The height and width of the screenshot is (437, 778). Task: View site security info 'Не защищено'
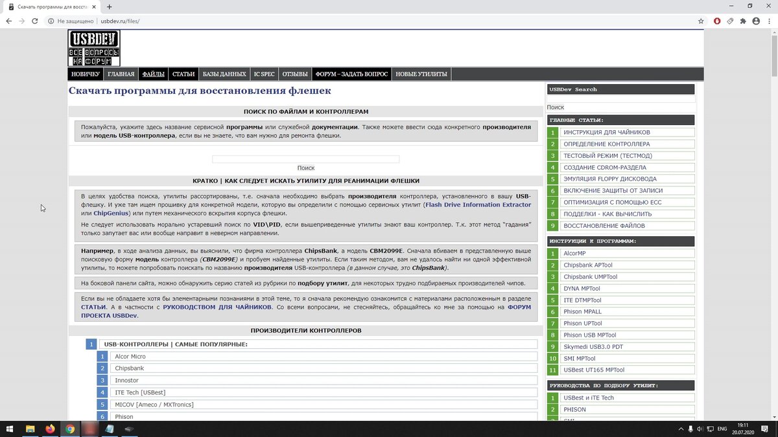pos(71,21)
